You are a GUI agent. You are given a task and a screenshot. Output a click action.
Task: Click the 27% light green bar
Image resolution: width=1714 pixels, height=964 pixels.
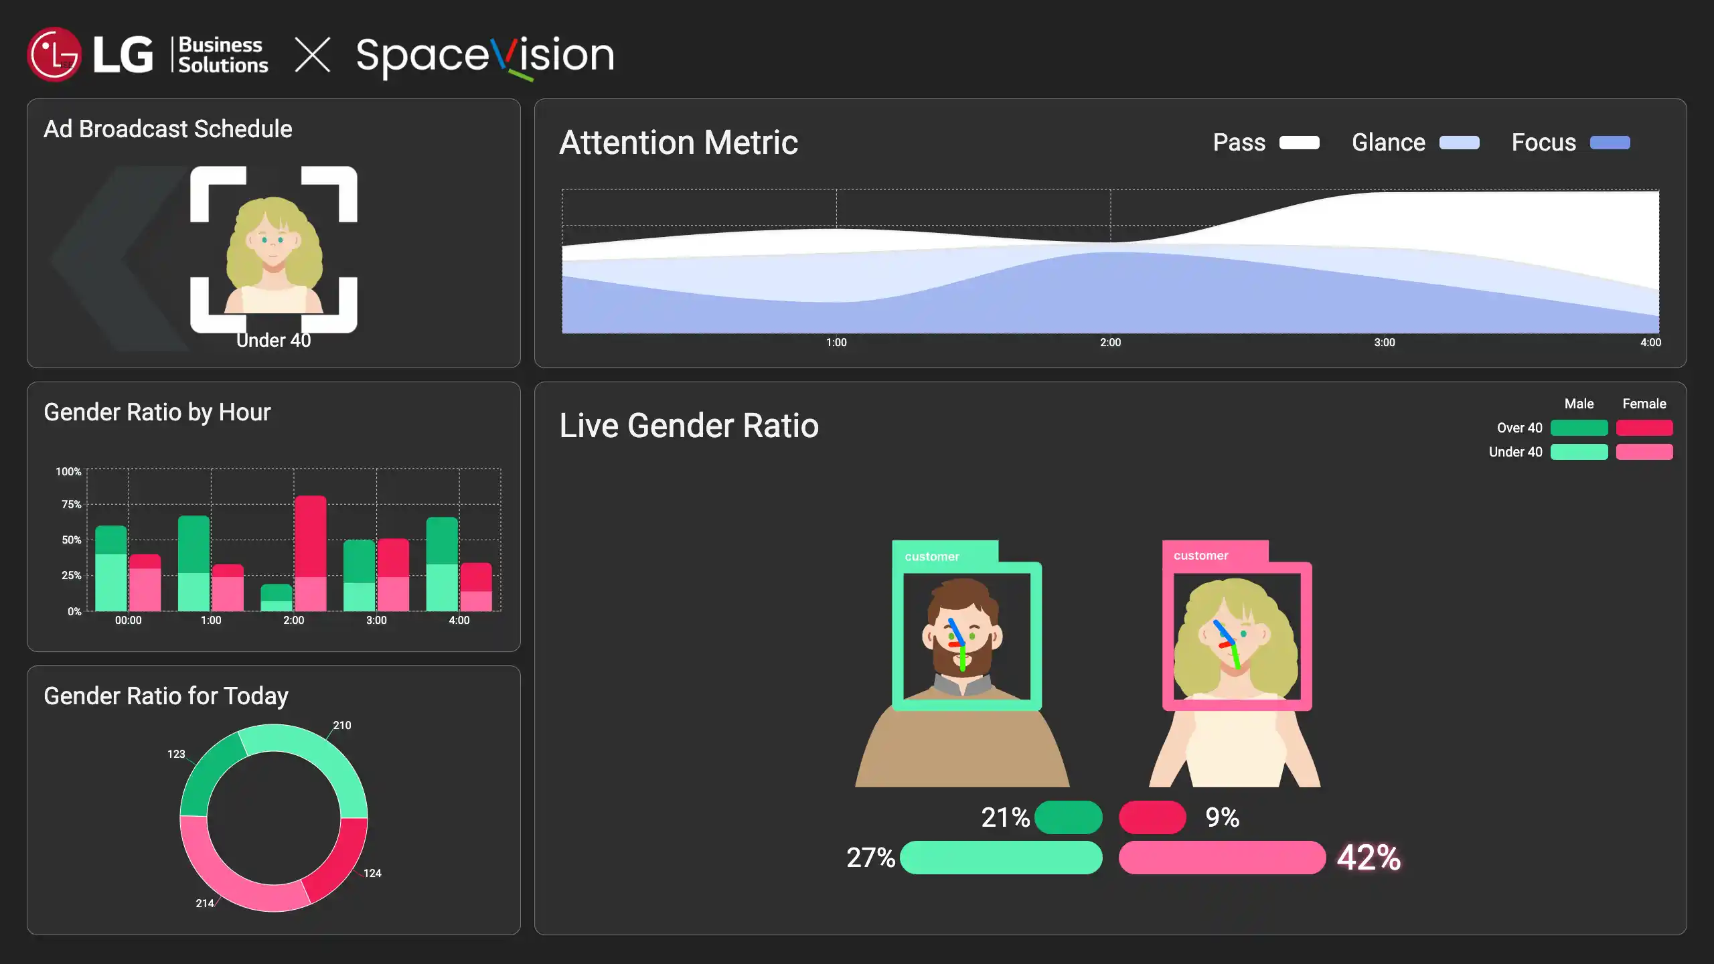pos(1001,858)
